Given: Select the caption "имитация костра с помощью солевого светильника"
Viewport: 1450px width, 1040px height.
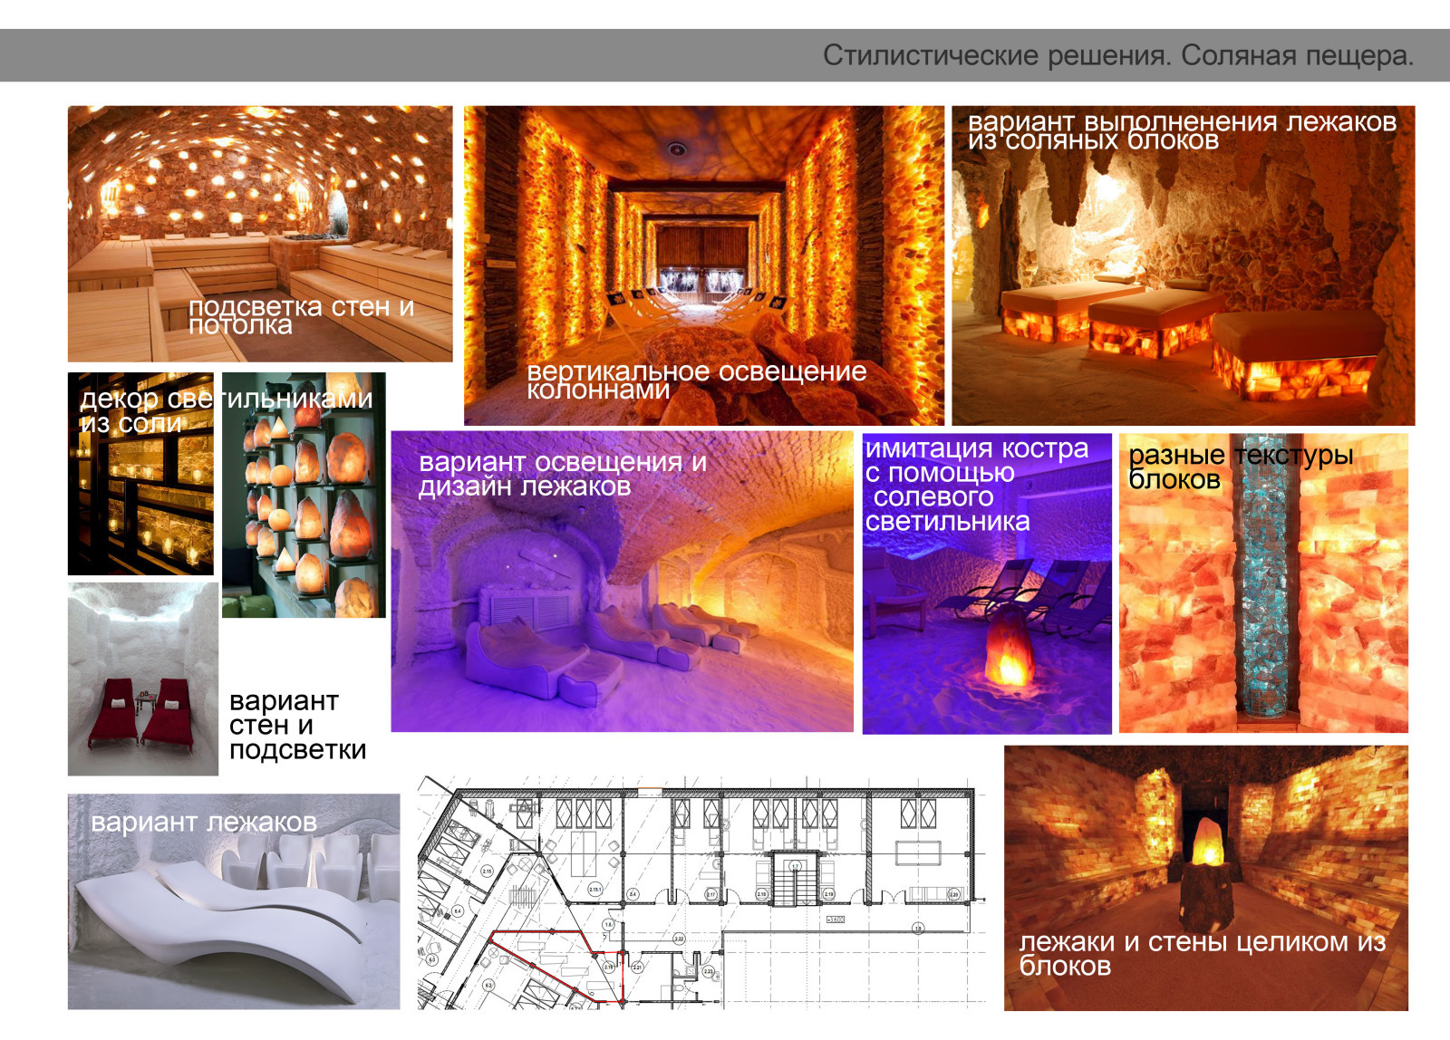Looking at the screenshot, I should tap(975, 485).
